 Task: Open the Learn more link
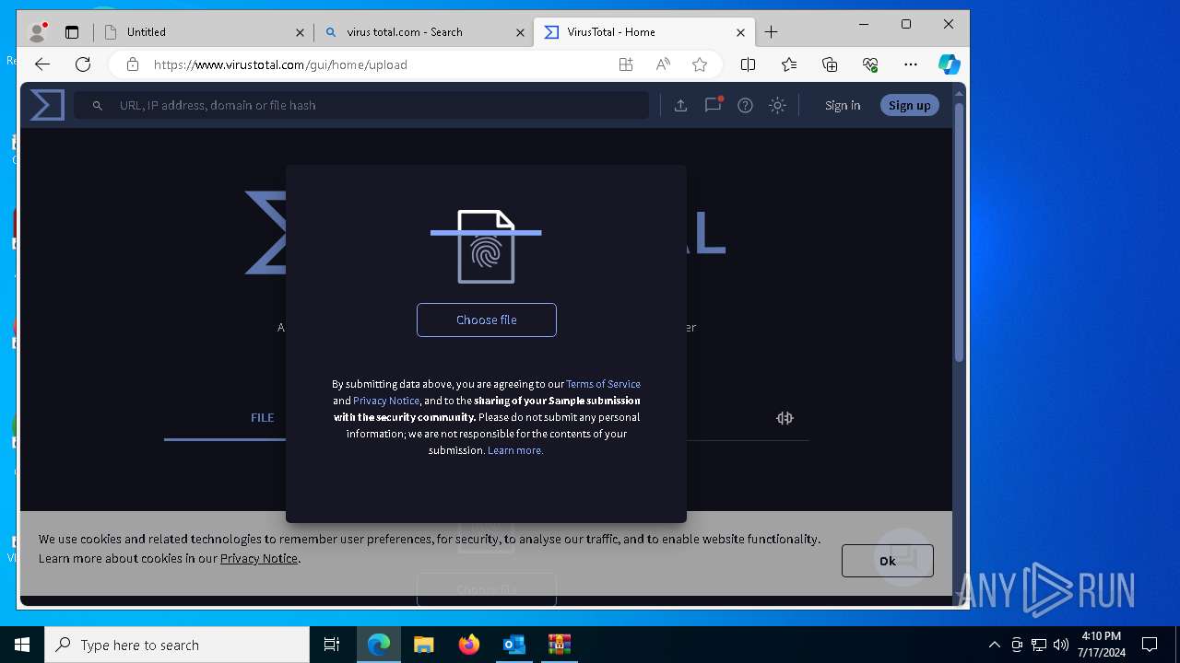515,450
